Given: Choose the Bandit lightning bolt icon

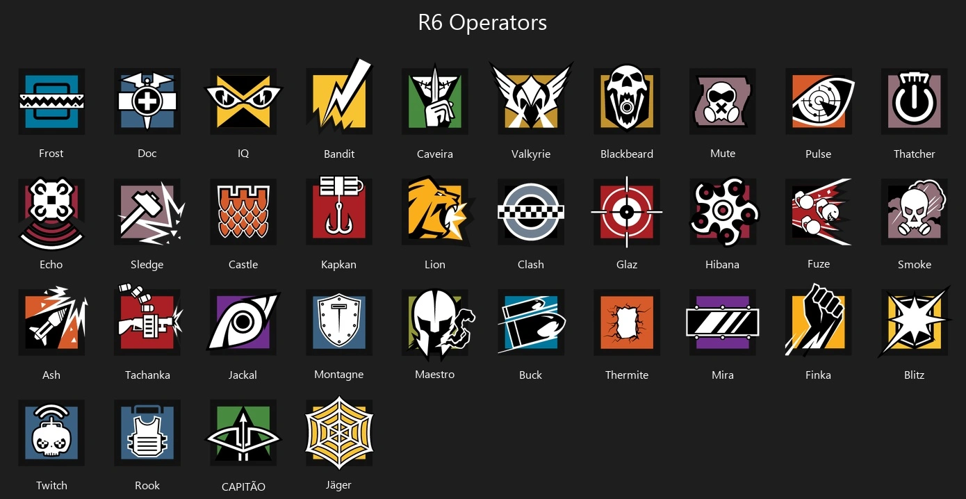Looking at the screenshot, I should point(339,97).
